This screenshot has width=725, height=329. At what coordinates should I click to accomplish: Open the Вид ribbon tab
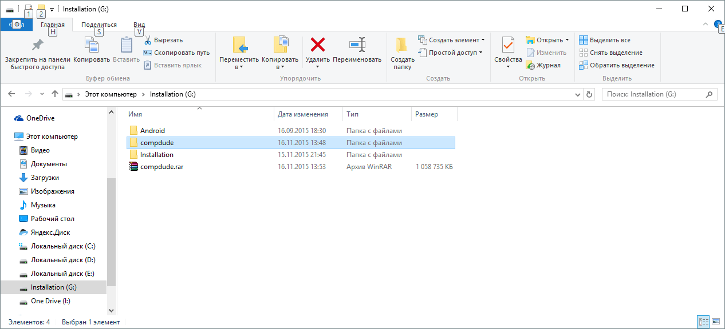(x=139, y=25)
